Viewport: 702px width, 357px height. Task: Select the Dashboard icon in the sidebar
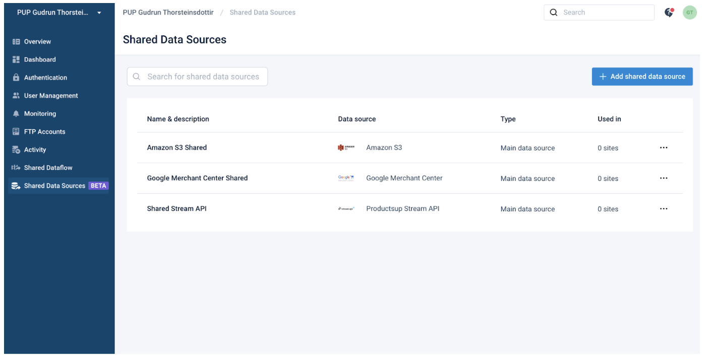pos(15,59)
